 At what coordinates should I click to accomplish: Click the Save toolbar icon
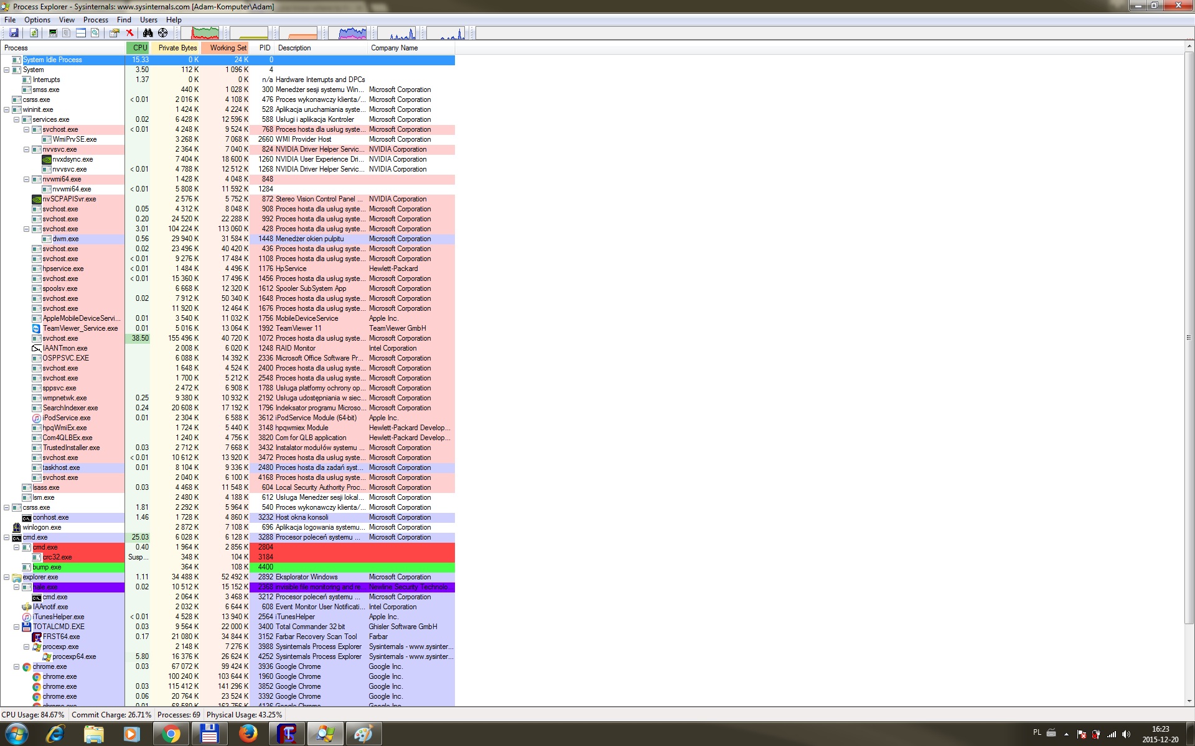(14, 33)
